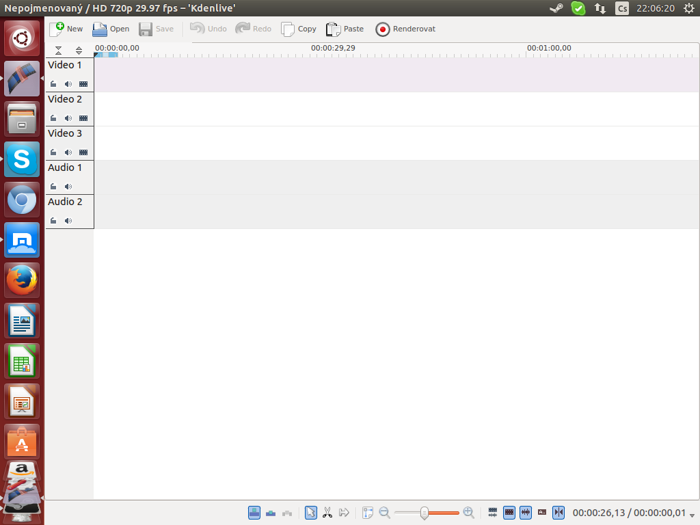Collapse track heights with hourglass-shaped icon
The width and height of the screenshot is (700, 525).
pos(58,51)
